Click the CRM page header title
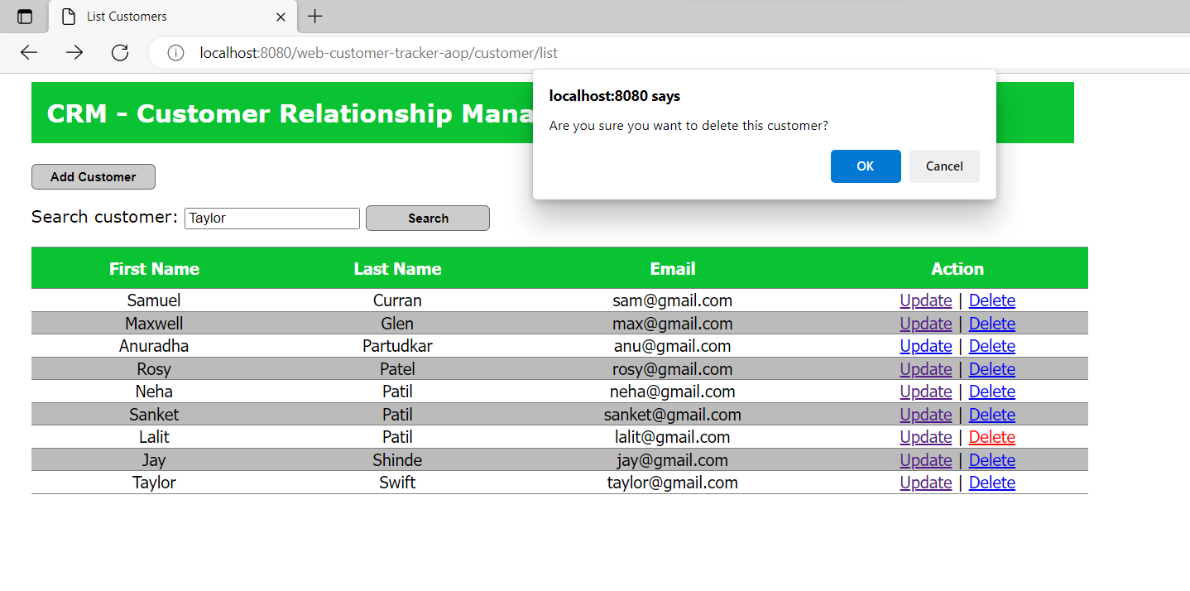 [290, 113]
